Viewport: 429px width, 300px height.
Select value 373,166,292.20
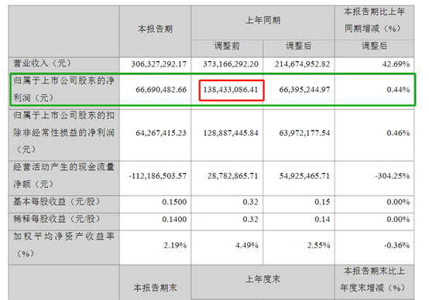[x=231, y=64]
